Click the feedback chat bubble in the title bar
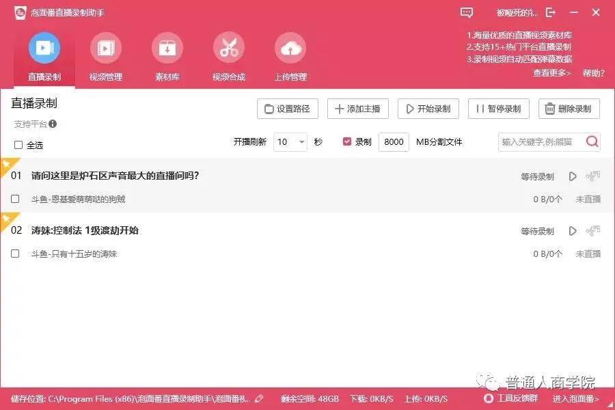 click(x=467, y=13)
